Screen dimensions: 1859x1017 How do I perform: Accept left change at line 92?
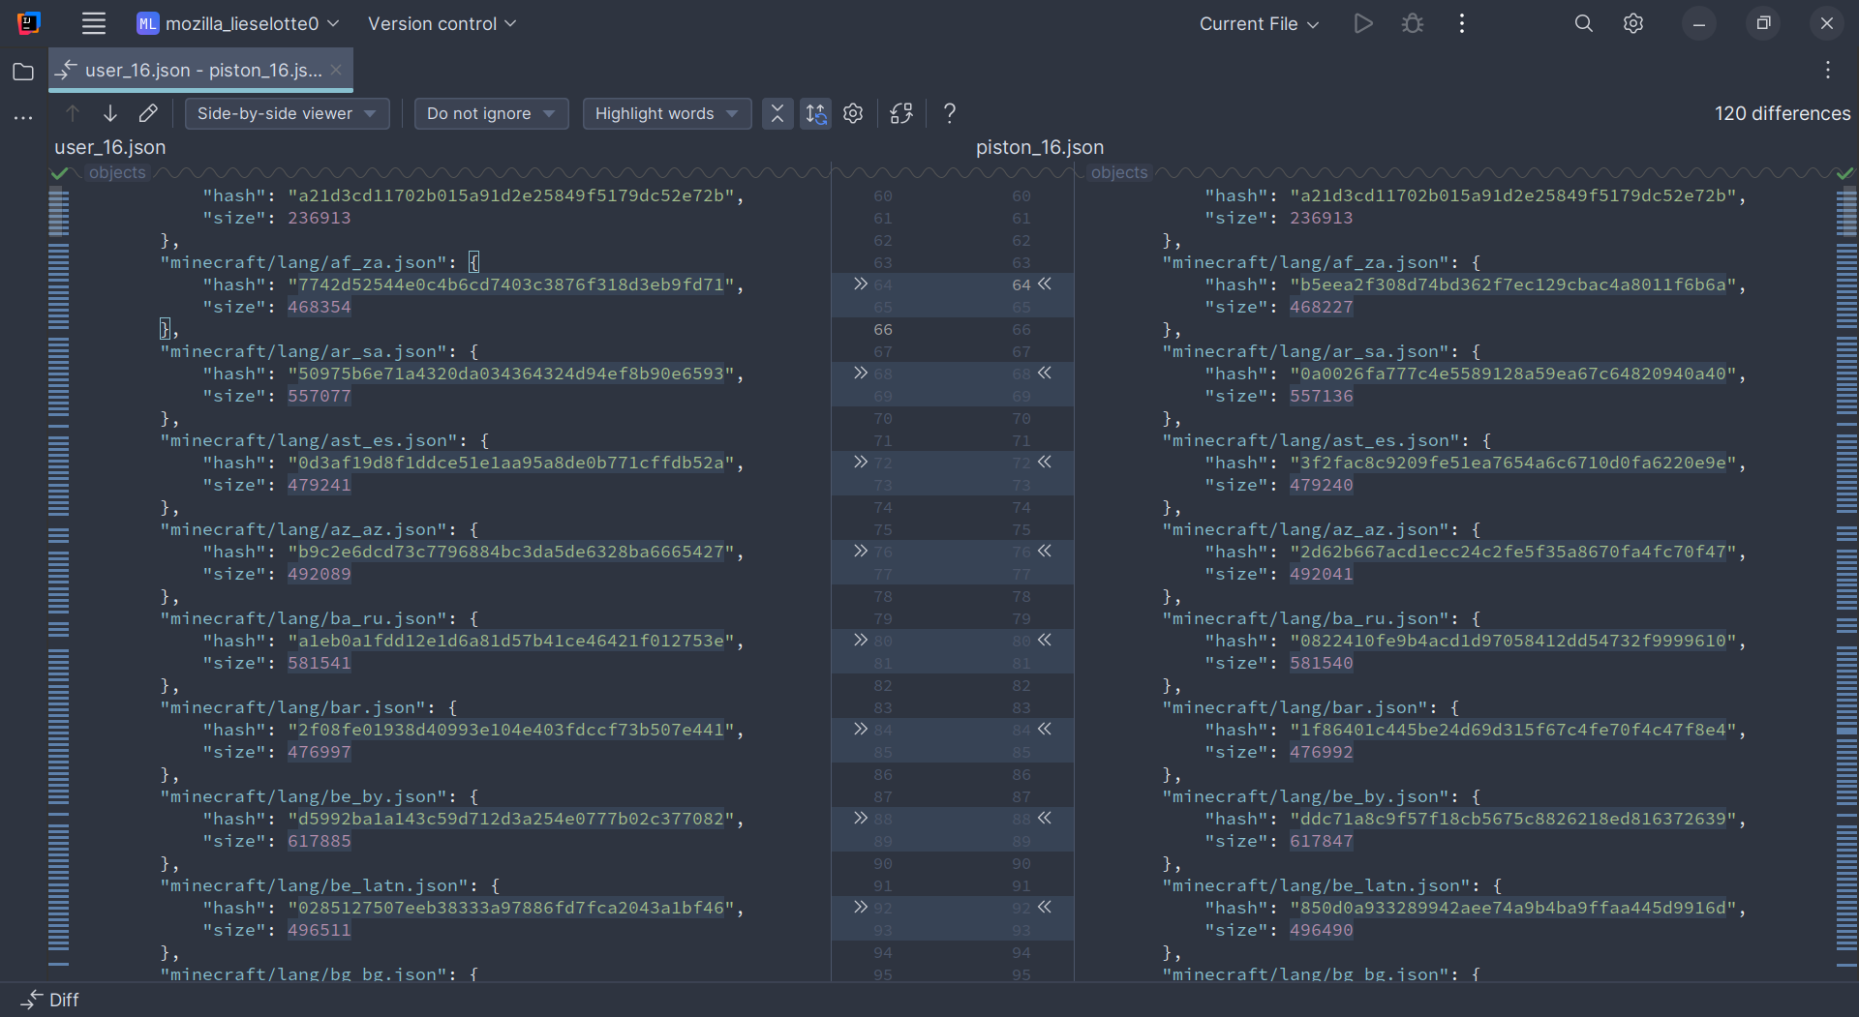pyautogui.click(x=860, y=908)
